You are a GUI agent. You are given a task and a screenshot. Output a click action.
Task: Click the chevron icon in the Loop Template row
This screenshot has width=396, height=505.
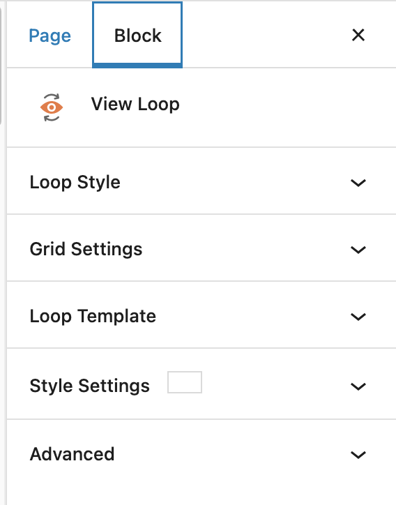[x=358, y=317]
